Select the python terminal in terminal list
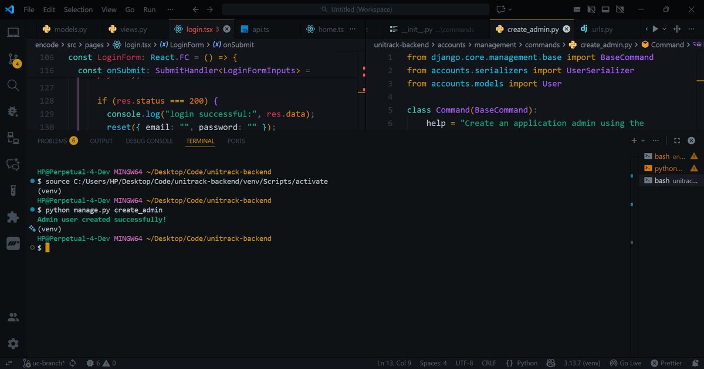 point(671,168)
